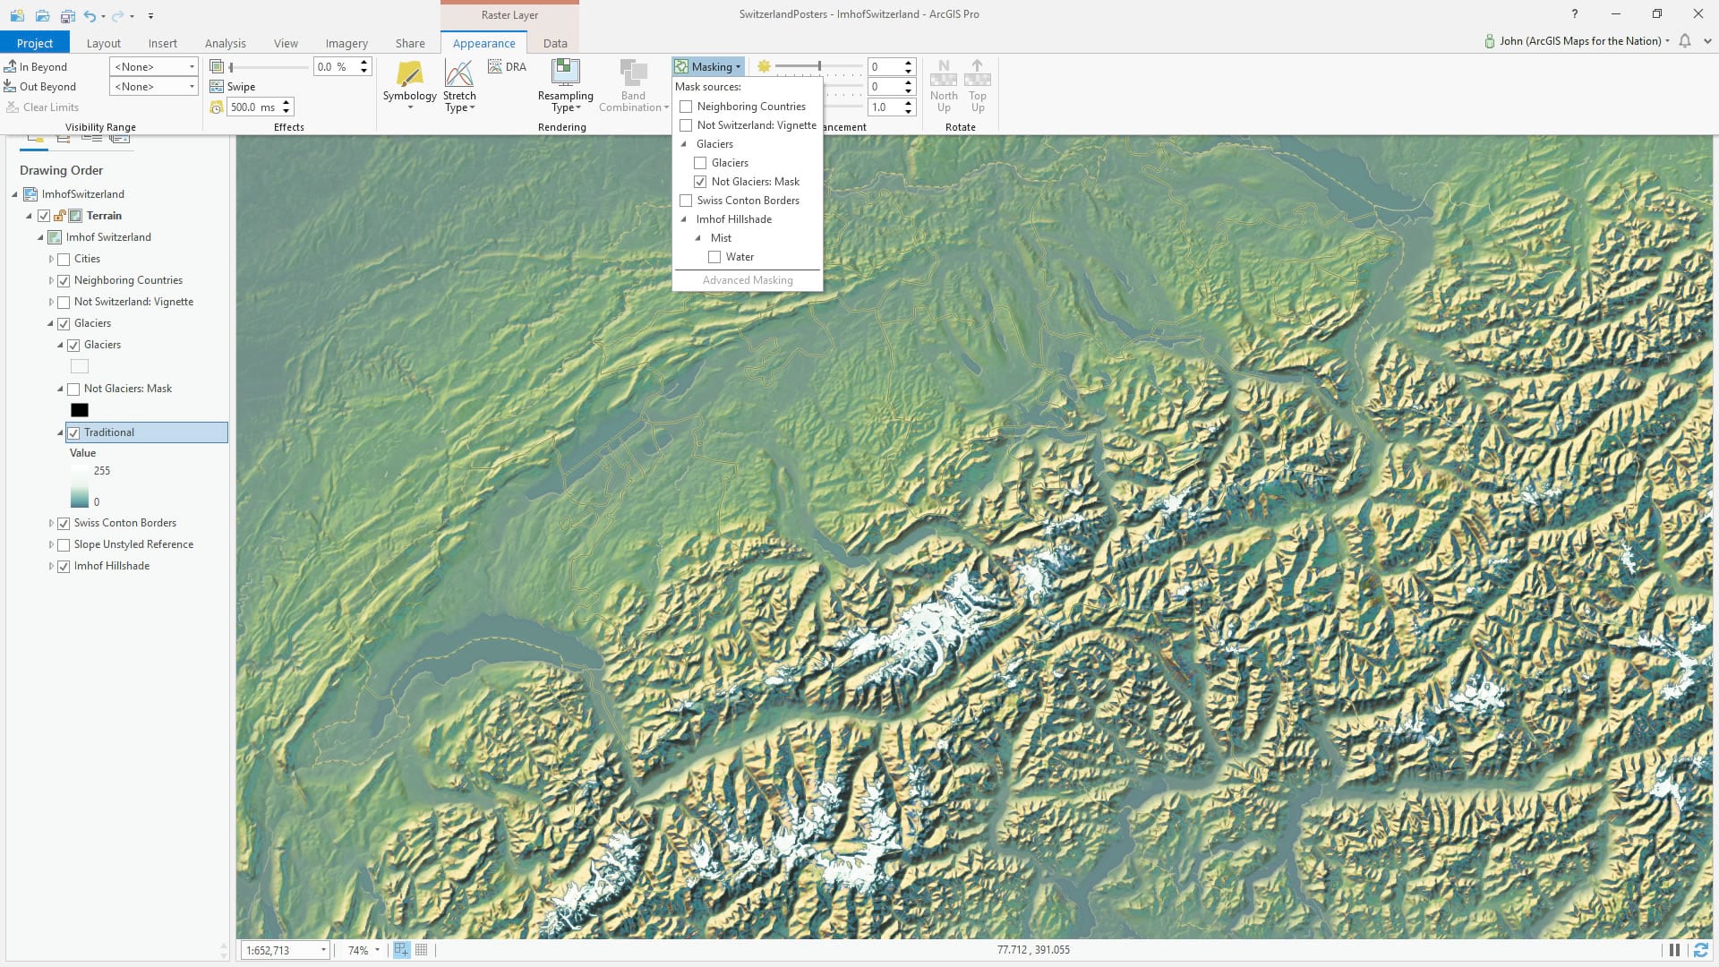Open the map scale dropdown
1719x967 pixels.
pyautogui.click(x=323, y=950)
